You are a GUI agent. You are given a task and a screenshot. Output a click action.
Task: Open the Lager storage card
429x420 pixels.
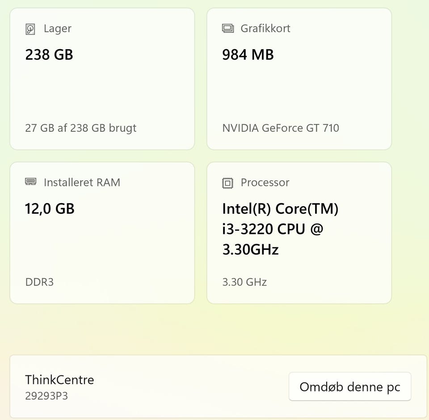point(102,89)
